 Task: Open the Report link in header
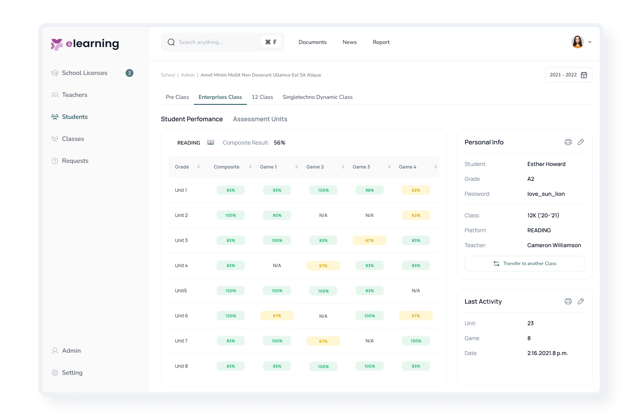tap(381, 42)
